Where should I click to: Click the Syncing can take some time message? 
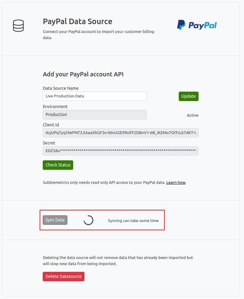tap(133, 221)
